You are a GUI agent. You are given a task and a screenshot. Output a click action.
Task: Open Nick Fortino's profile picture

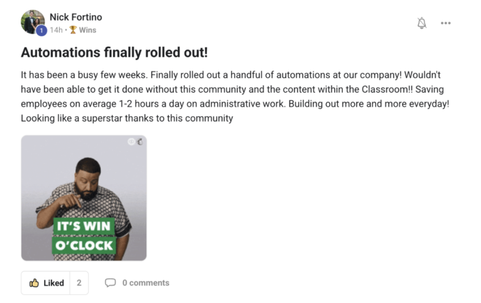click(32, 21)
